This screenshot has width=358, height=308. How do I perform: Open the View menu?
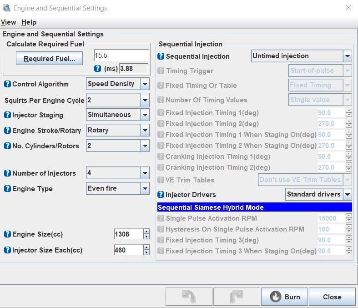8,22
